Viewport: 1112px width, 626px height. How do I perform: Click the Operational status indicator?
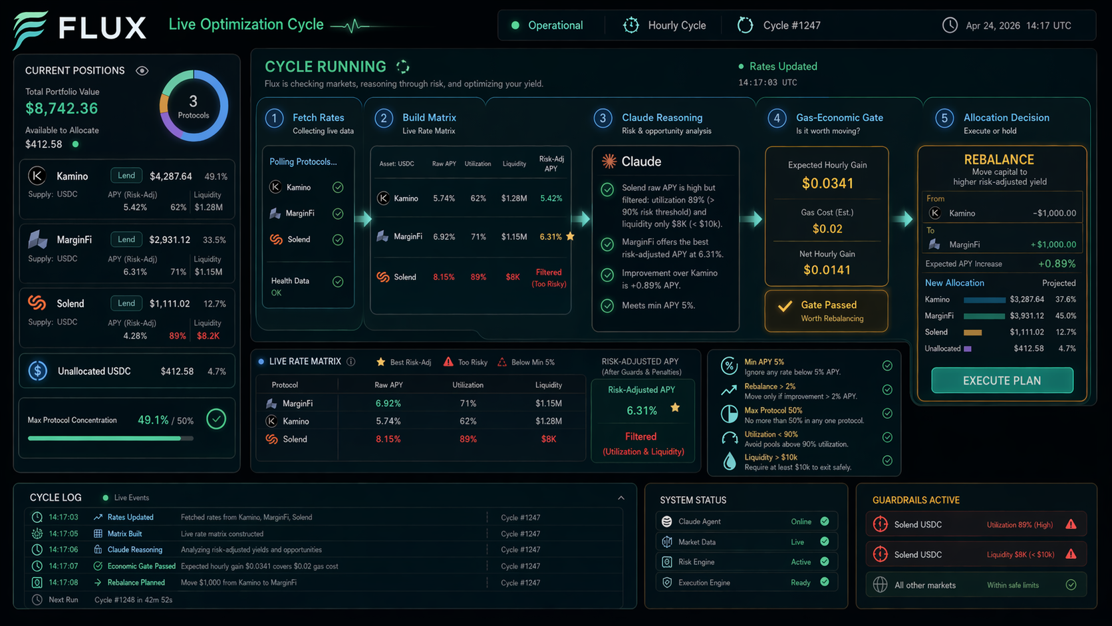point(548,25)
